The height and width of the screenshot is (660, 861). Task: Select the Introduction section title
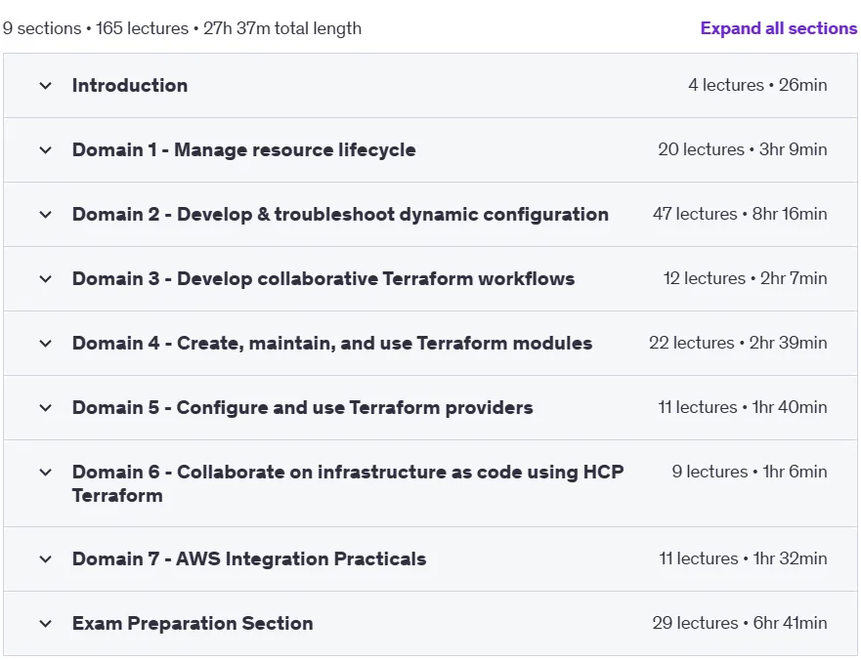coord(130,85)
